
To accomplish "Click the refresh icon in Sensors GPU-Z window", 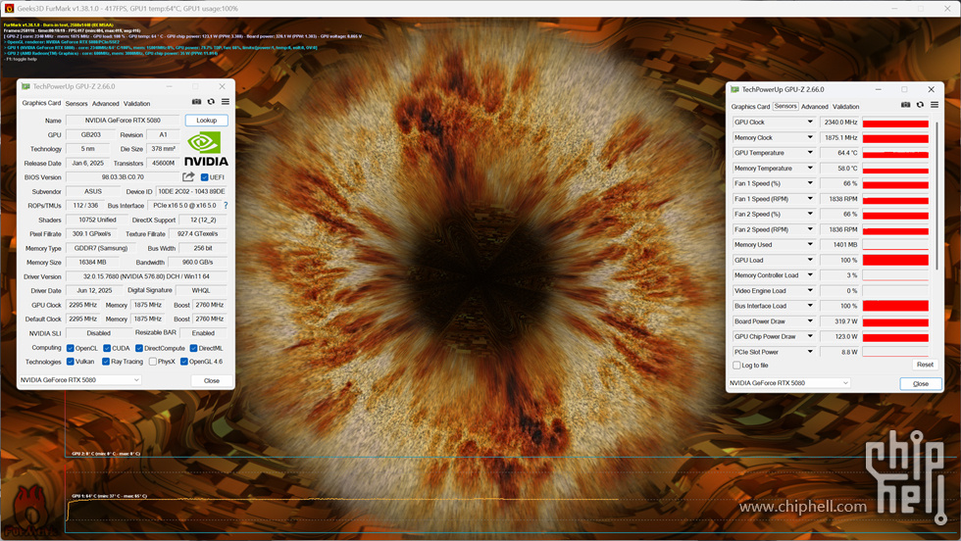I will (920, 105).
